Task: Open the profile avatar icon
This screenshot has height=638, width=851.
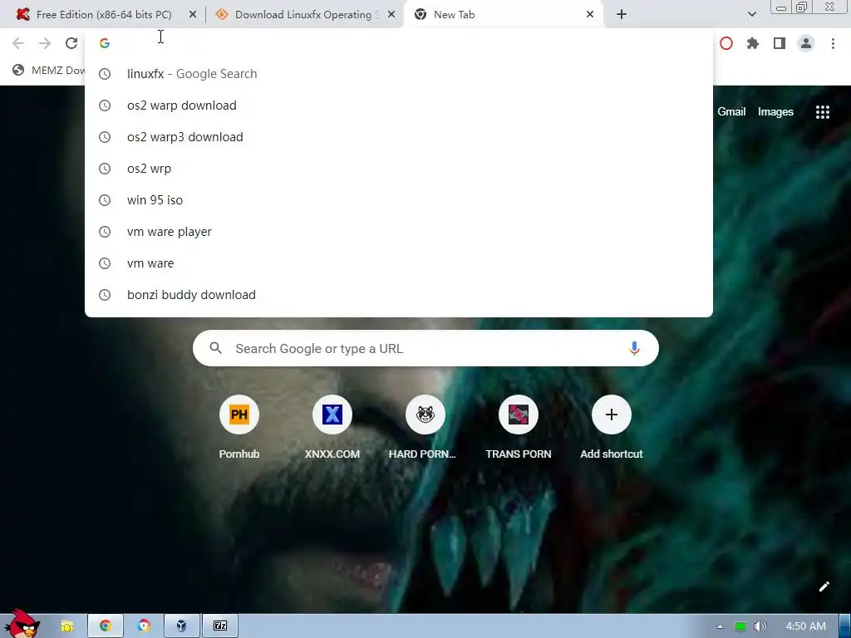Action: (806, 43)
